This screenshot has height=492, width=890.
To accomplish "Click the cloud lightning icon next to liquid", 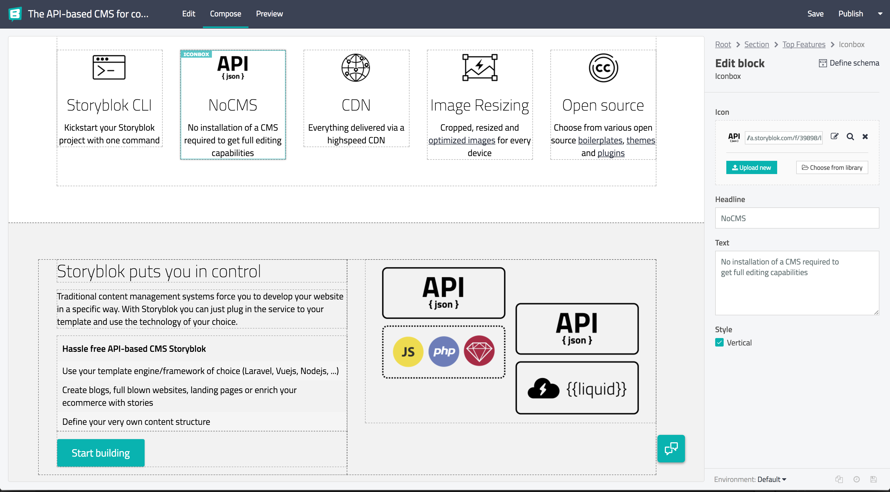I will pos(543,389).
